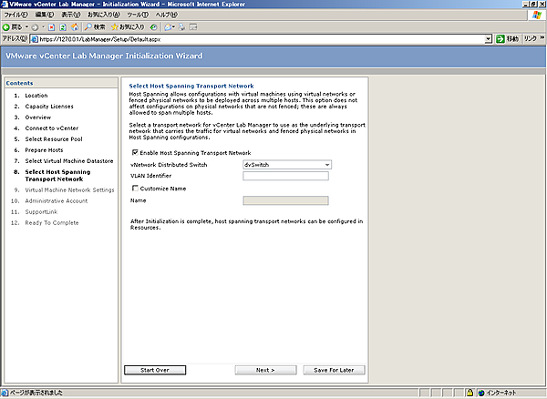Click the status bar page-loaded message
The width and height of the screenshot is (547, 399).
pyautogui.click(x=36, y=393)
